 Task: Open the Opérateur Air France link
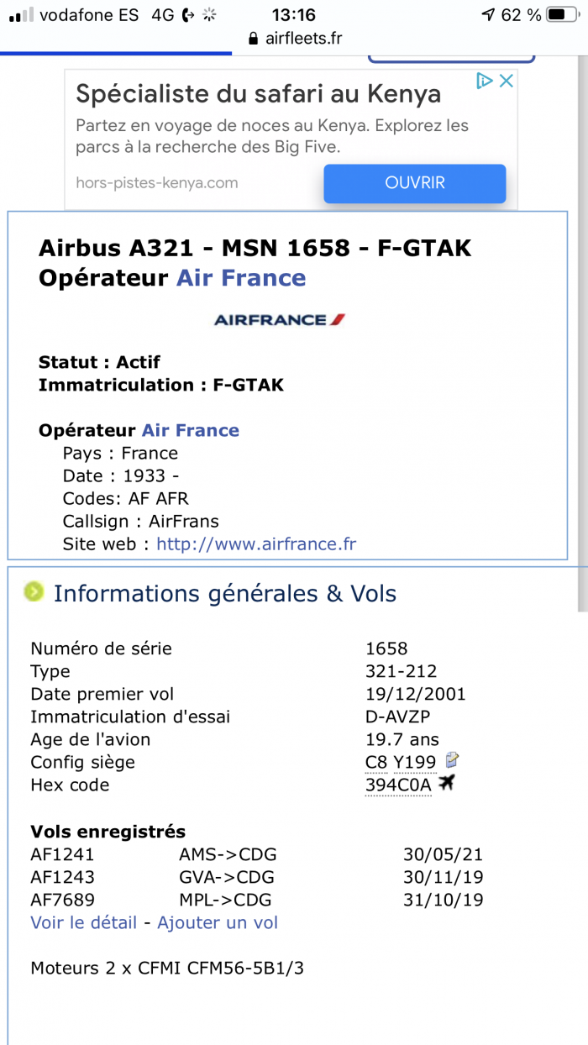pos(191,430)
